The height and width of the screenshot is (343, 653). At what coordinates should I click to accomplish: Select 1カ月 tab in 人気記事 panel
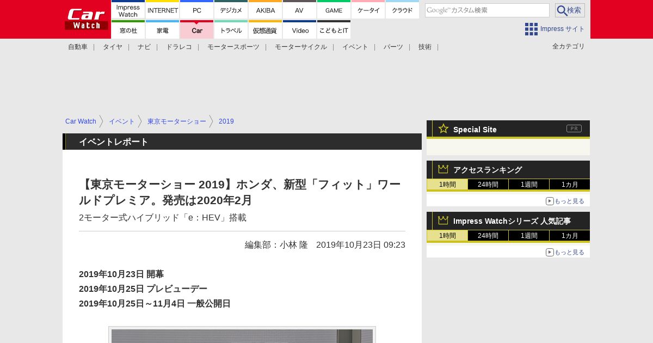pos(570,235)
